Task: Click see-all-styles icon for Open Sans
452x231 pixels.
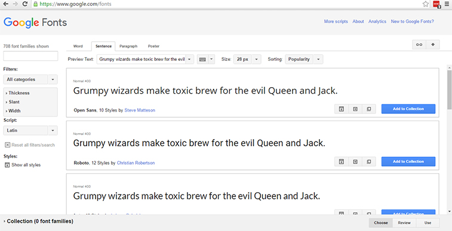Action: click(x=342, y=109)
